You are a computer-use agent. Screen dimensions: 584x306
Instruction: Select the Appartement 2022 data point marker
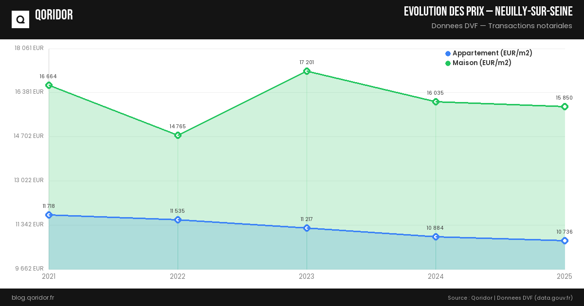[x=178, y=220]
